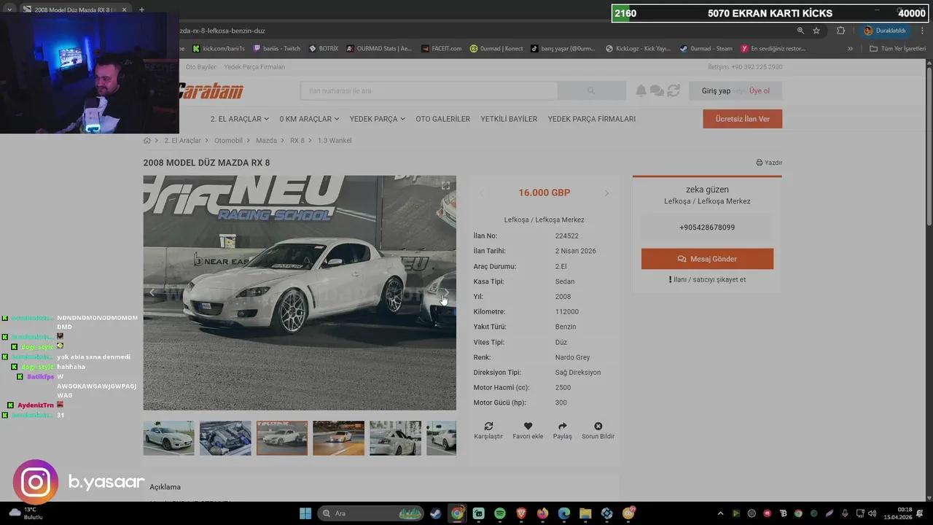Go to RX 8 breadcrumb
The image size is (933, 525).
point(297,140)
